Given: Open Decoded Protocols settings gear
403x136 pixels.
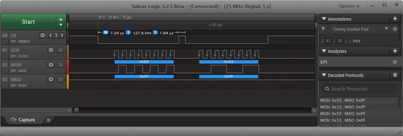Looking at the screenshot, I should pos(395,75).
